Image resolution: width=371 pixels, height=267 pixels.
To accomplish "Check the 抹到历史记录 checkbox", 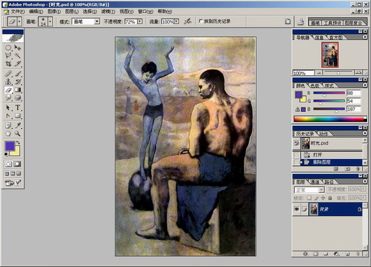I will point(201,21).
